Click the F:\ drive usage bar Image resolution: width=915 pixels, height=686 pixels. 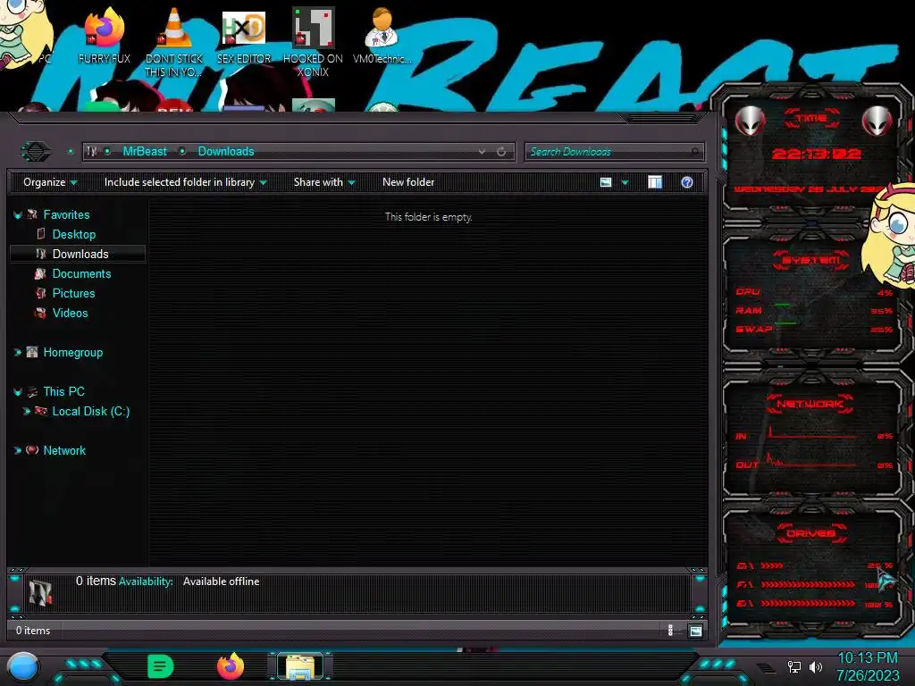(x=808, y=584)
